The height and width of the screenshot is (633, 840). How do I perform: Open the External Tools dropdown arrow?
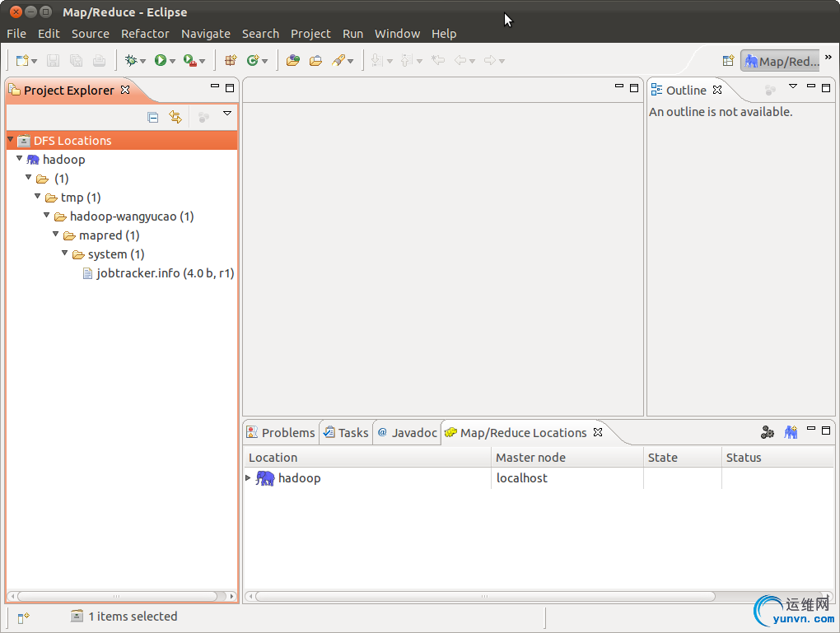[x=202, y=61]
